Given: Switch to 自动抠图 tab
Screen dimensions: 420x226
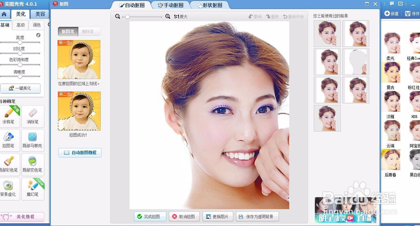Looking at the screenshot, I should 132,5.
